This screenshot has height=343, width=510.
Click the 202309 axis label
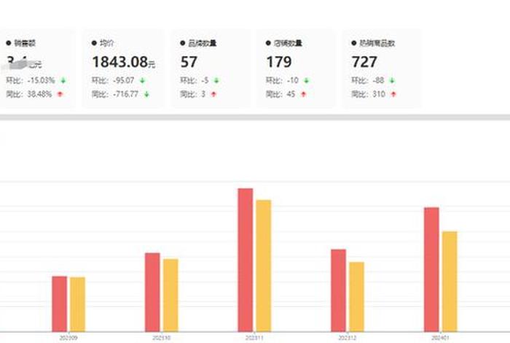(x=68, y=338)
